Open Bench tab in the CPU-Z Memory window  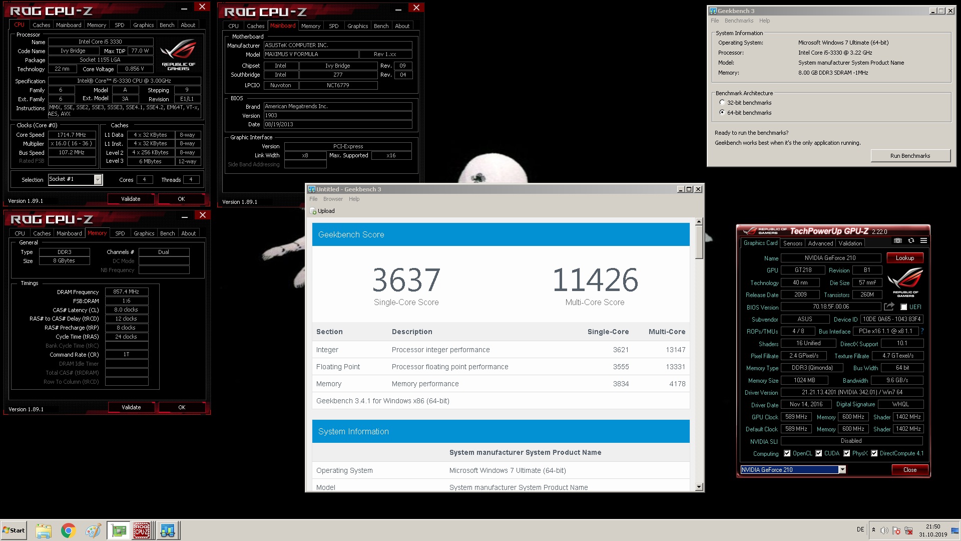[x=167, y=233]
